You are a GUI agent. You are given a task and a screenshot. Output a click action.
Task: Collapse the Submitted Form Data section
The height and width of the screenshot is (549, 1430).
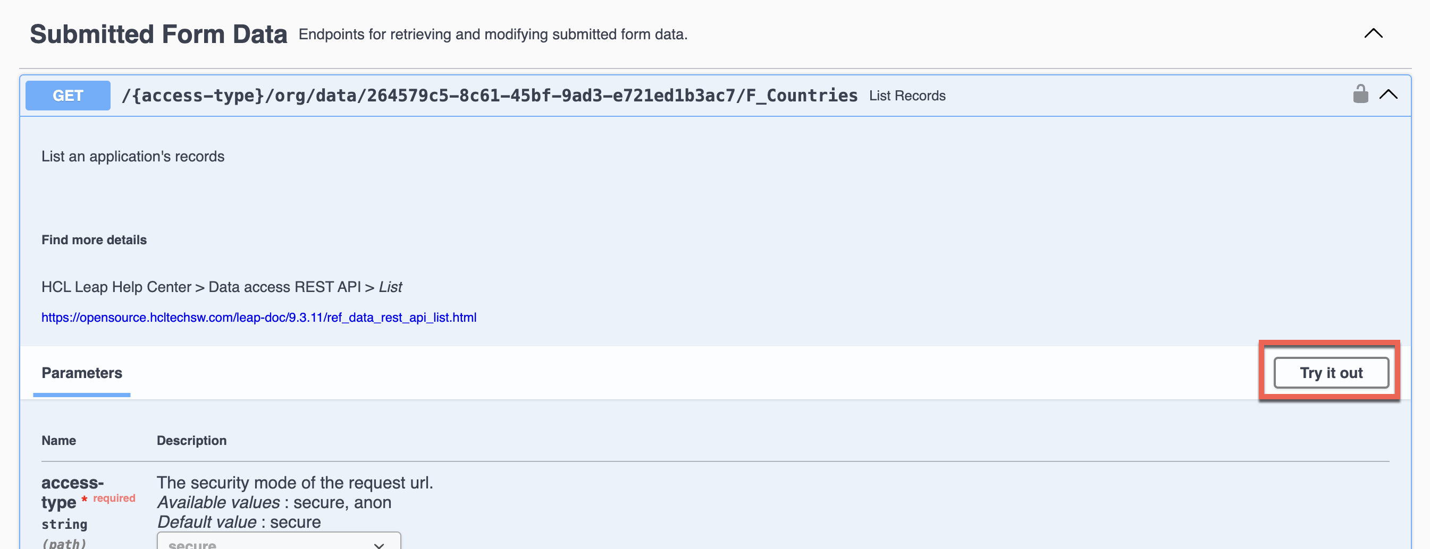coord(1373,34)
